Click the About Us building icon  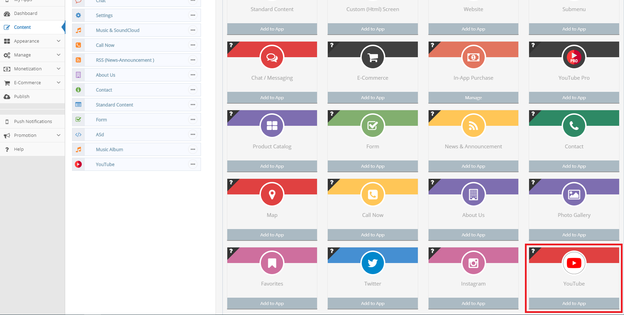point(473,194)
